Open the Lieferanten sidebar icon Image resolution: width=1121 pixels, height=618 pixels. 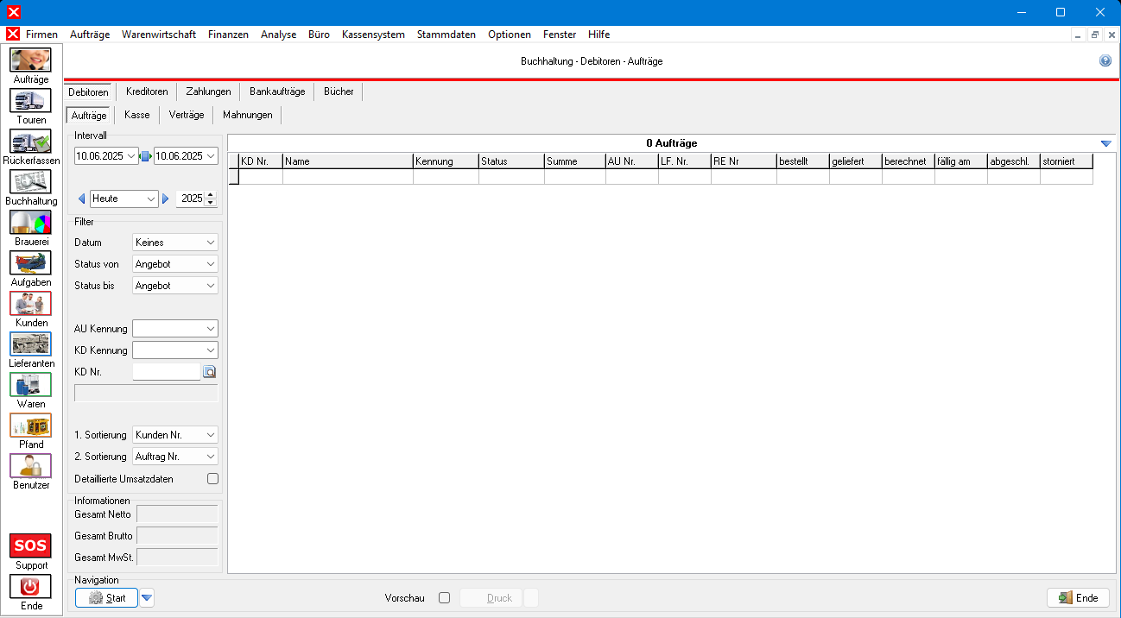click(x=30, y=344)
